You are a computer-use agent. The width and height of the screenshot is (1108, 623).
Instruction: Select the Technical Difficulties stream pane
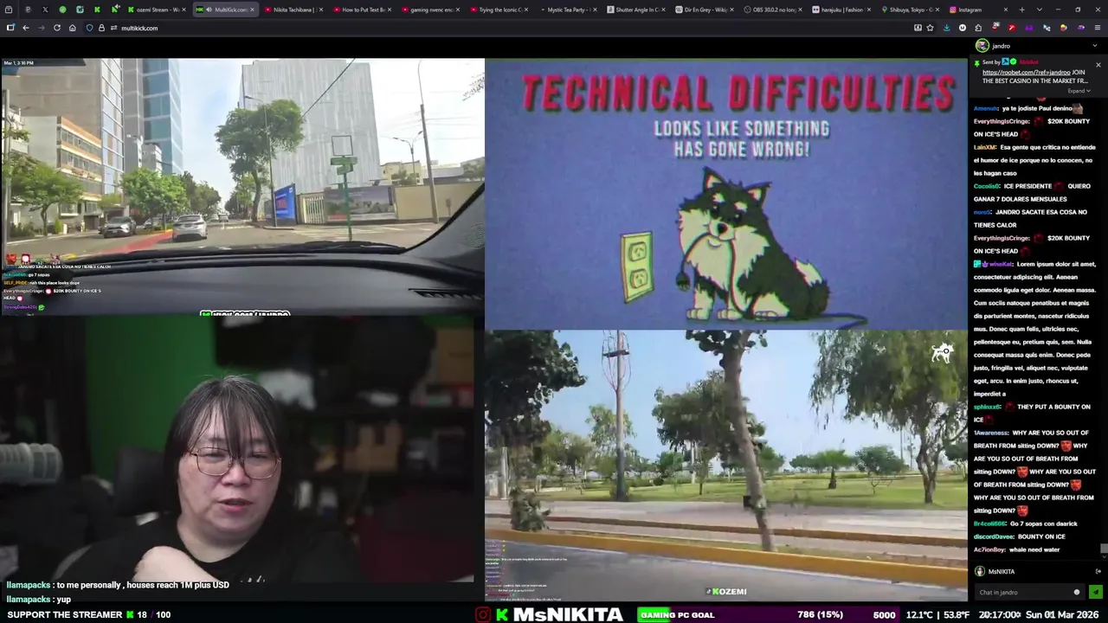[726, 194]
